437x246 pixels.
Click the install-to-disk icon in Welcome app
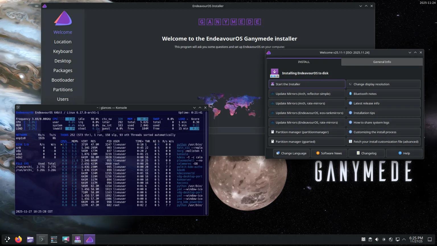pyautogui.click(x=274, y=73)
